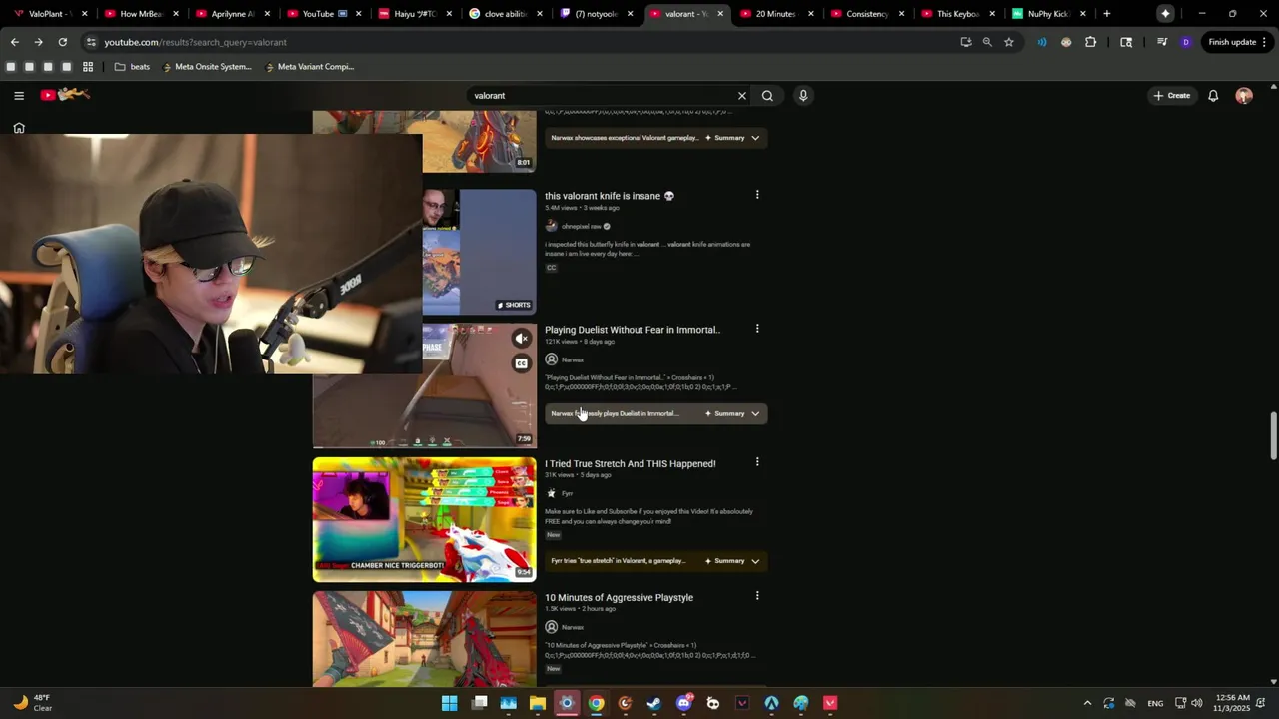Viewport: 1279px width, 719px height.
Task: Open the ohnepixel Shorts knife thumbnail
Action: tap(479, 252)
